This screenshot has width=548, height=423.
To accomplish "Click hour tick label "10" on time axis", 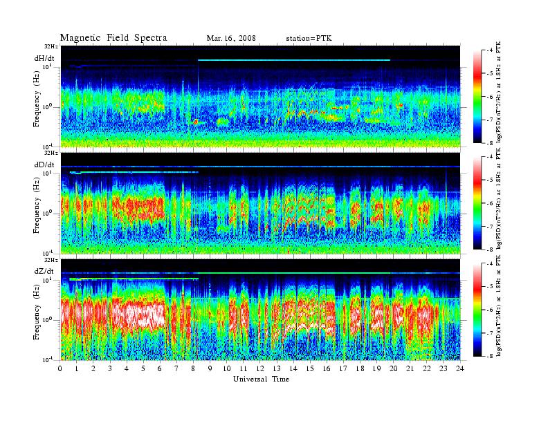I will (227, 369).
